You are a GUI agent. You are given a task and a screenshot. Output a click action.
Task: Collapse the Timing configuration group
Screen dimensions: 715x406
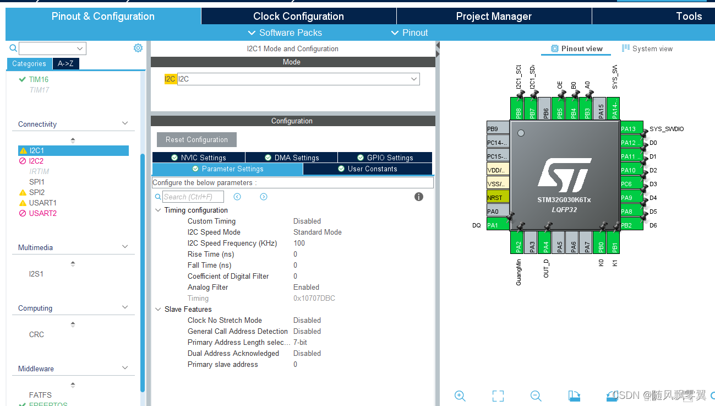[x=159, y=210]
